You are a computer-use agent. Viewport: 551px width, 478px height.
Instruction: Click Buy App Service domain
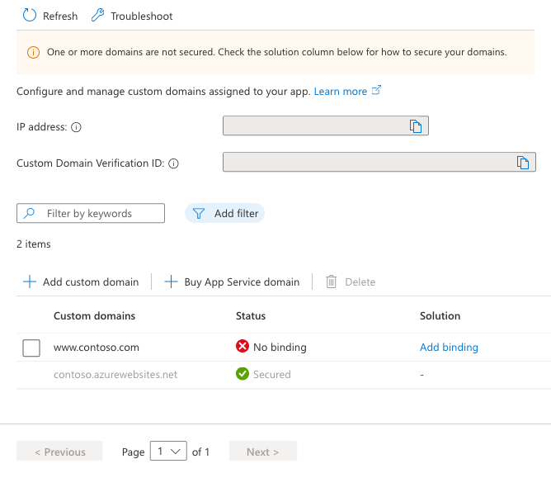click(x=232, y=282)
